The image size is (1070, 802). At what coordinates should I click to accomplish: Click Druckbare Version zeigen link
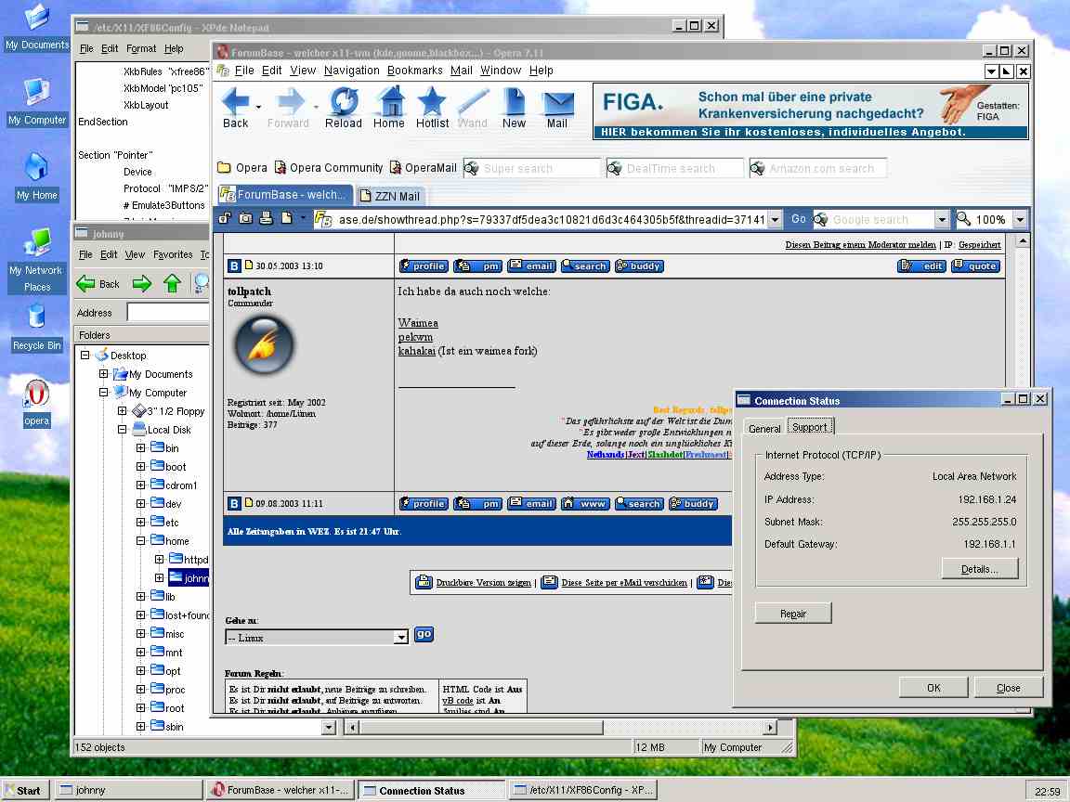(x=483, y=582)
